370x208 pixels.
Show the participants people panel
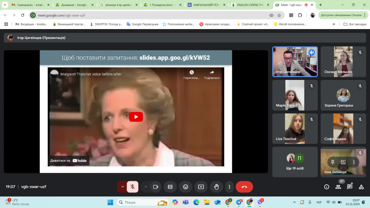coord(338,187)
